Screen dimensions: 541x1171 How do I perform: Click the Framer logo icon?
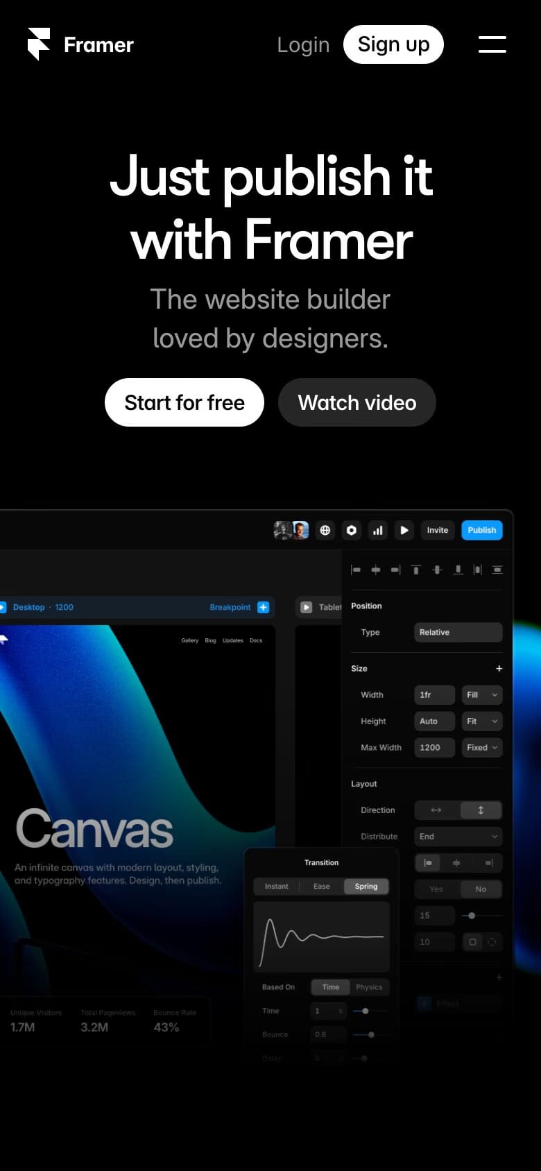(39, 44)
